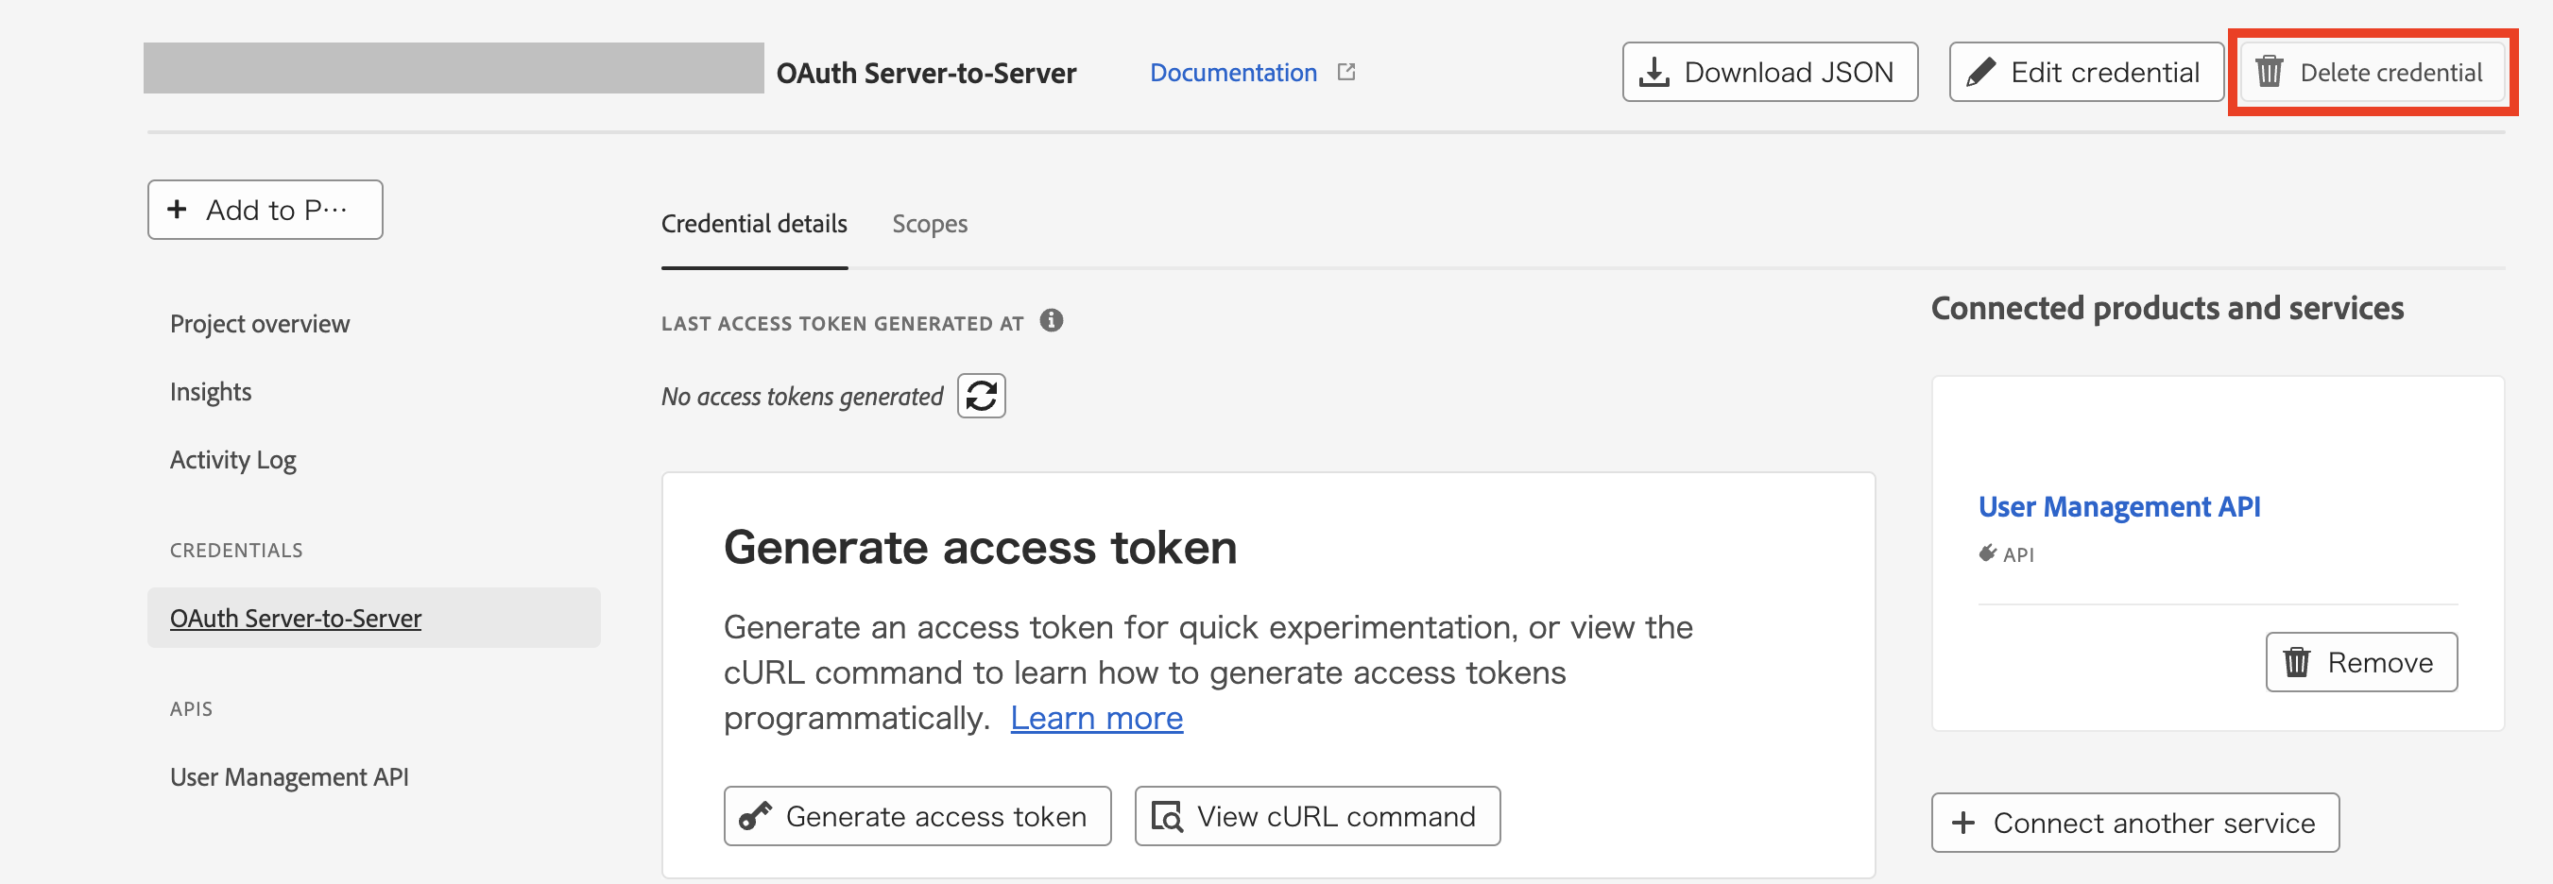Image resolution: width=2553 pixels, height=884 pixels.
Task: Click View cURL command button
Action: coord(1317,816)
